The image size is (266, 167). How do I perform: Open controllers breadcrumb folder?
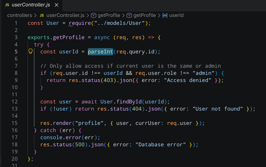pos(20,15)
